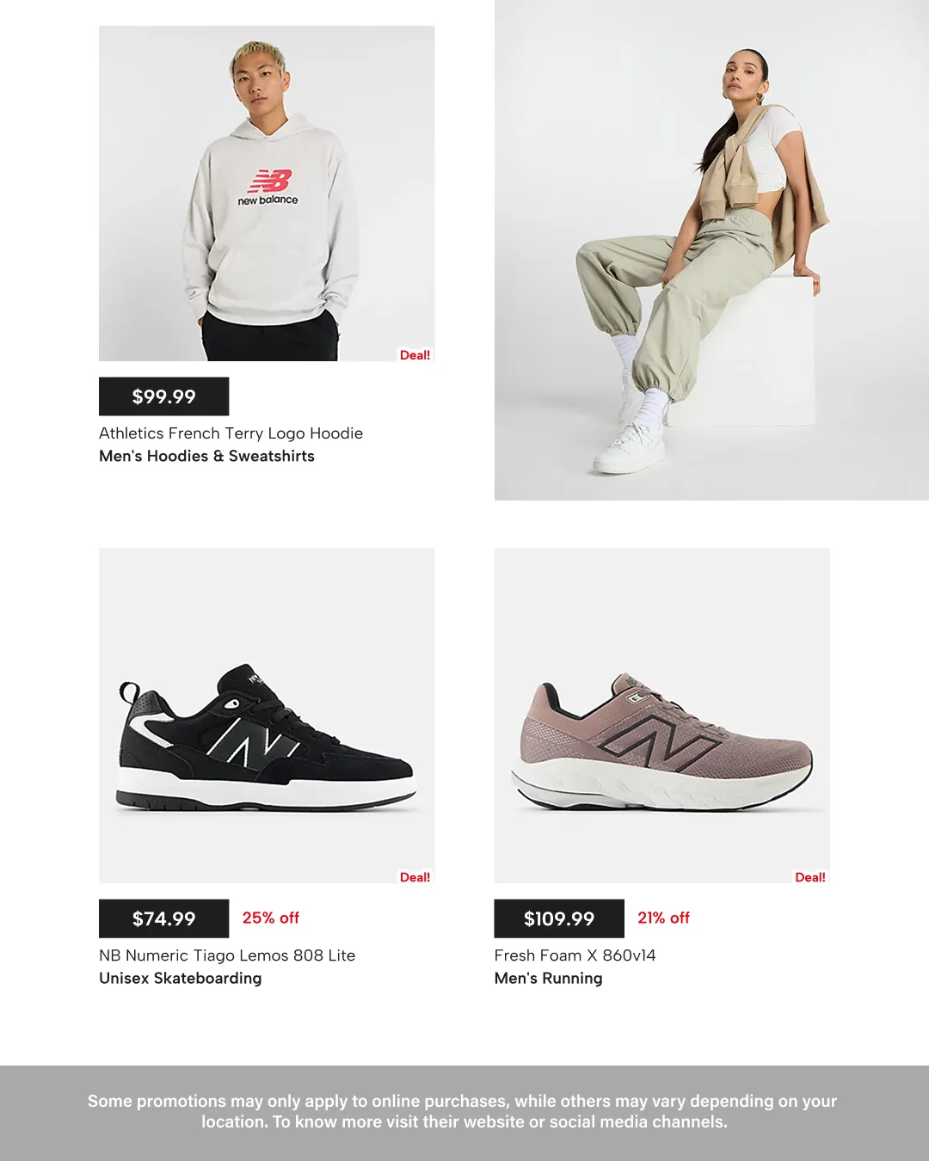Click the promotions disclaimer footer text
This screenshot has width=929, height=1161.
tap(463, 1111)
